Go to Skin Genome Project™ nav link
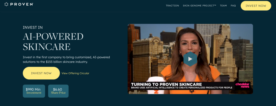The width and height of the screenshot is (276, 106). click(199, 6)
